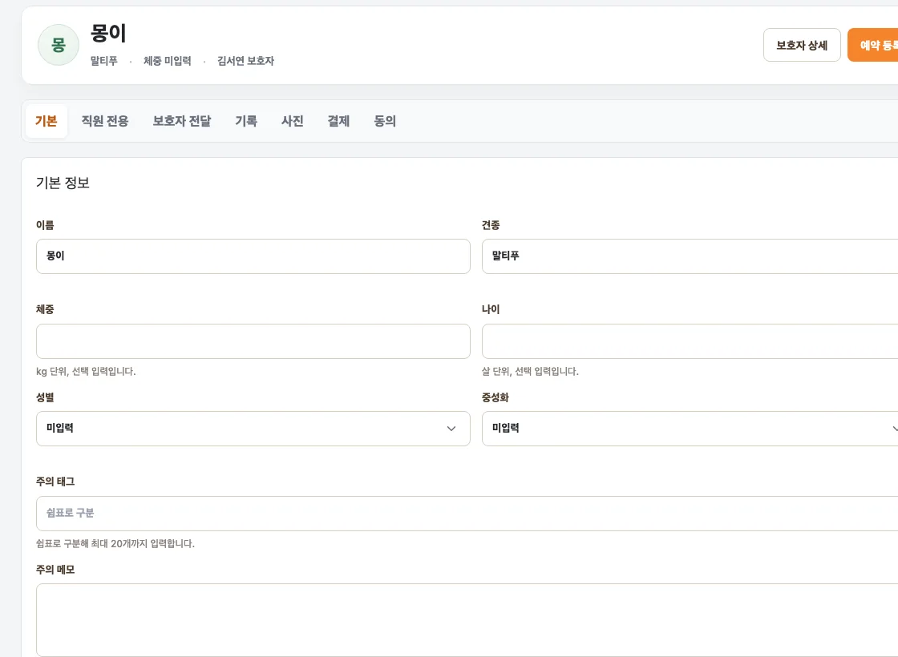Switch to the 직원 전용 tab
898x657 pixels.
[105, 121]
